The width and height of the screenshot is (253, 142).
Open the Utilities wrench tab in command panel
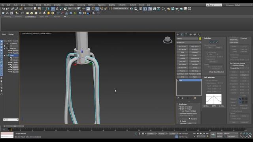tap(199, 34)
